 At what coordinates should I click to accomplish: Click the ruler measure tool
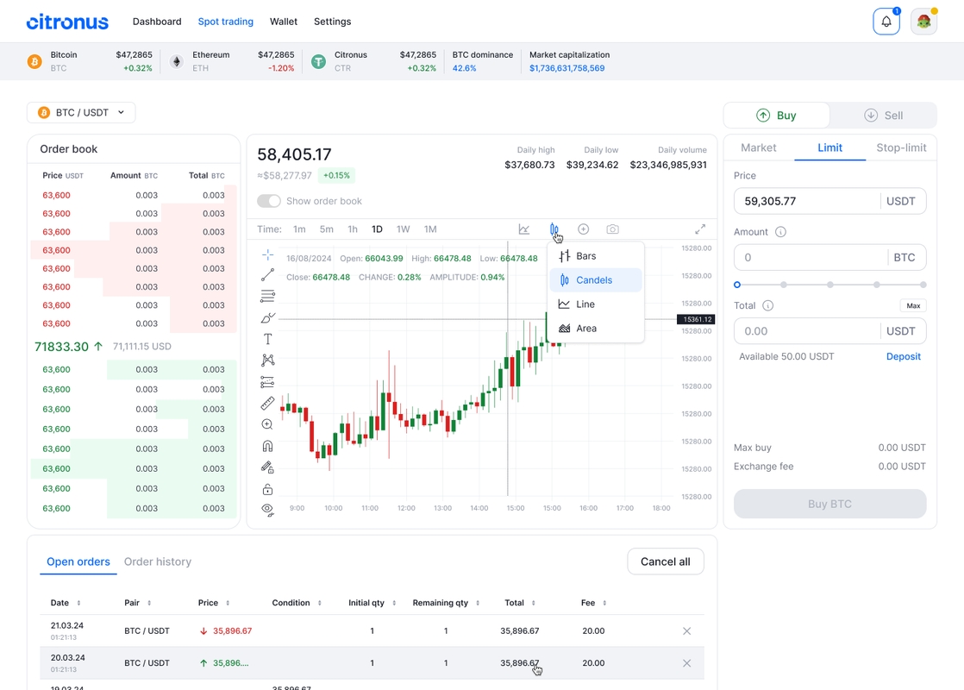(x=267, y=403)
